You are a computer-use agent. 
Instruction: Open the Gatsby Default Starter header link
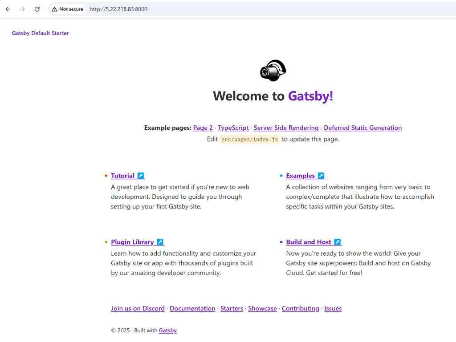click(41, 33)
